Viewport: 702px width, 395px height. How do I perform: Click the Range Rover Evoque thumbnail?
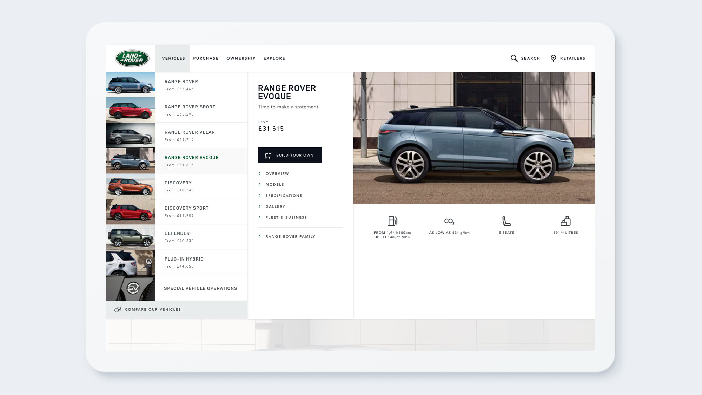point(131,160)
